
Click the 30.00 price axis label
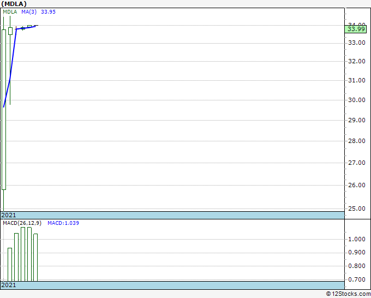click(x=357, y=100)
